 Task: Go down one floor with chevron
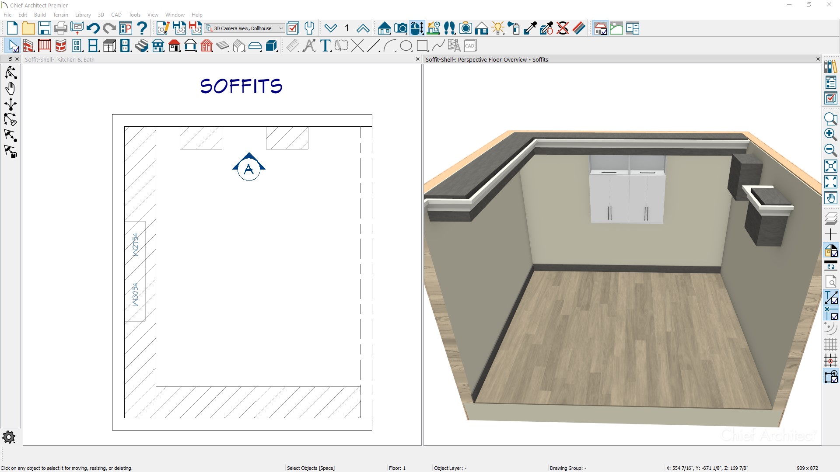(331, 28)
